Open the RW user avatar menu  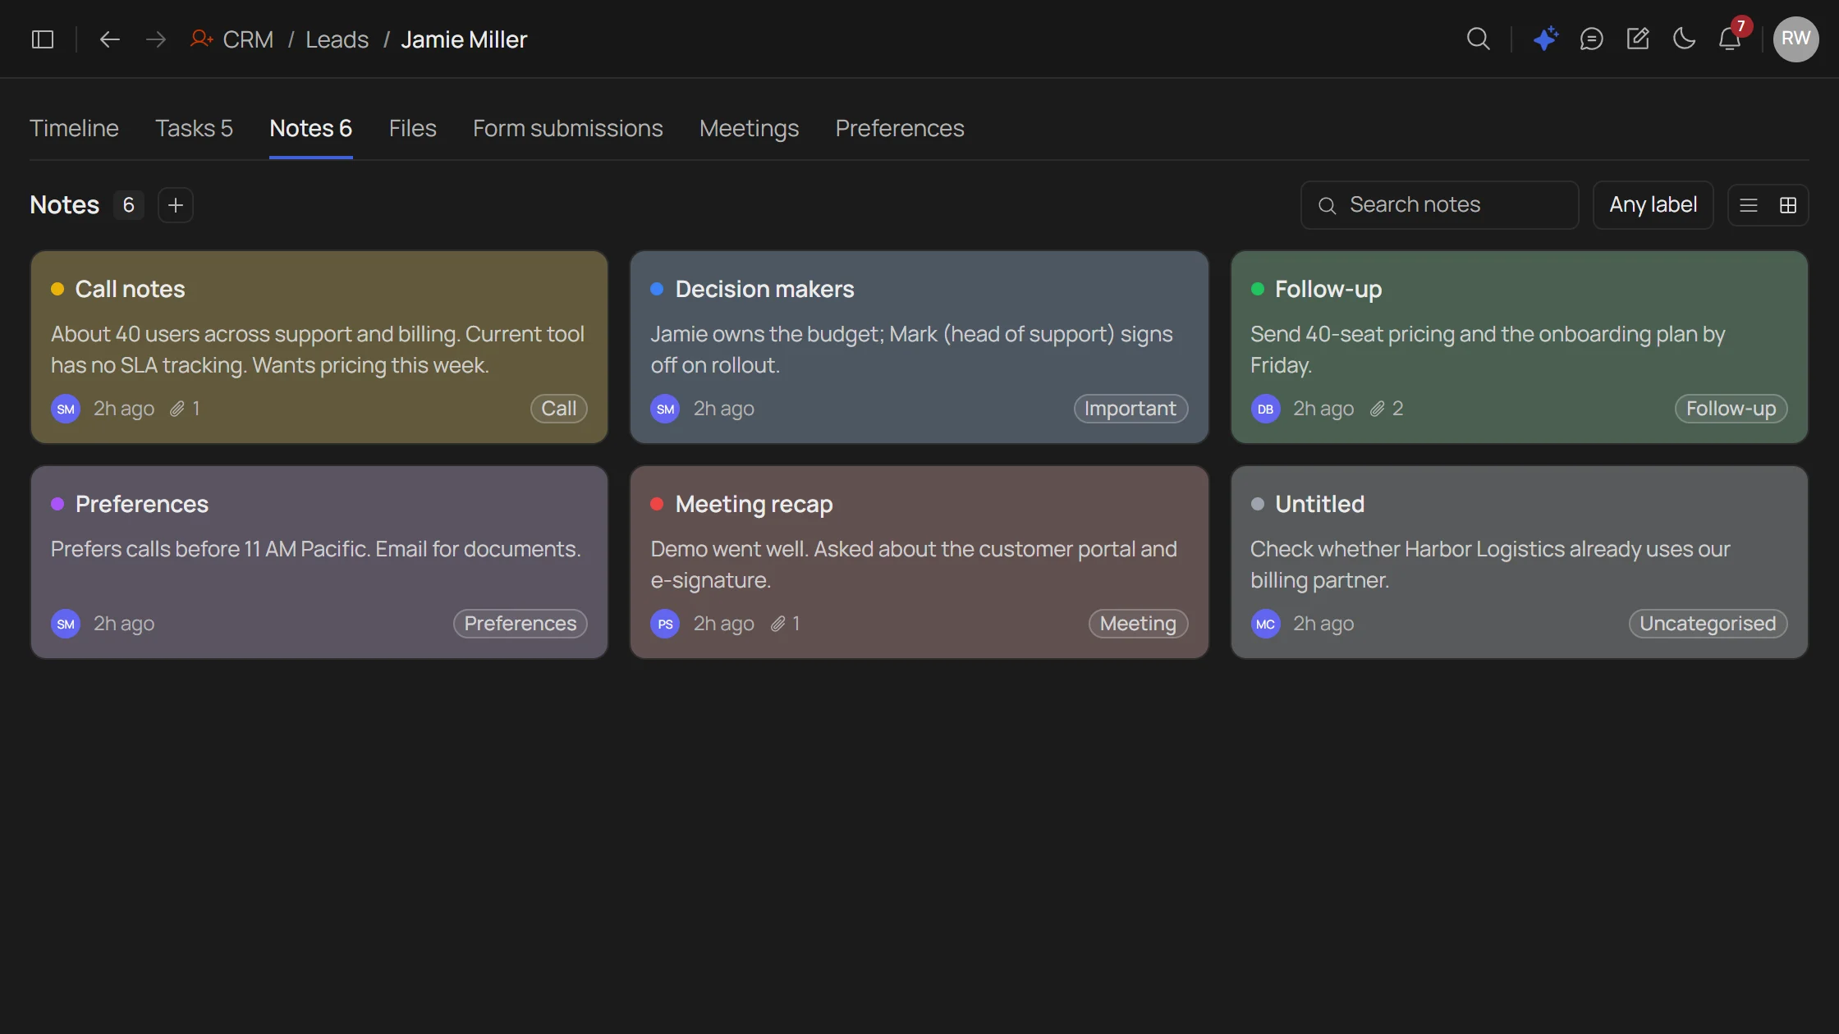[x=1795, y=39]
